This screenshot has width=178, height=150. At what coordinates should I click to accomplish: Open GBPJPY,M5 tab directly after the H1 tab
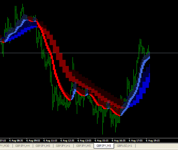pos(84,146)
